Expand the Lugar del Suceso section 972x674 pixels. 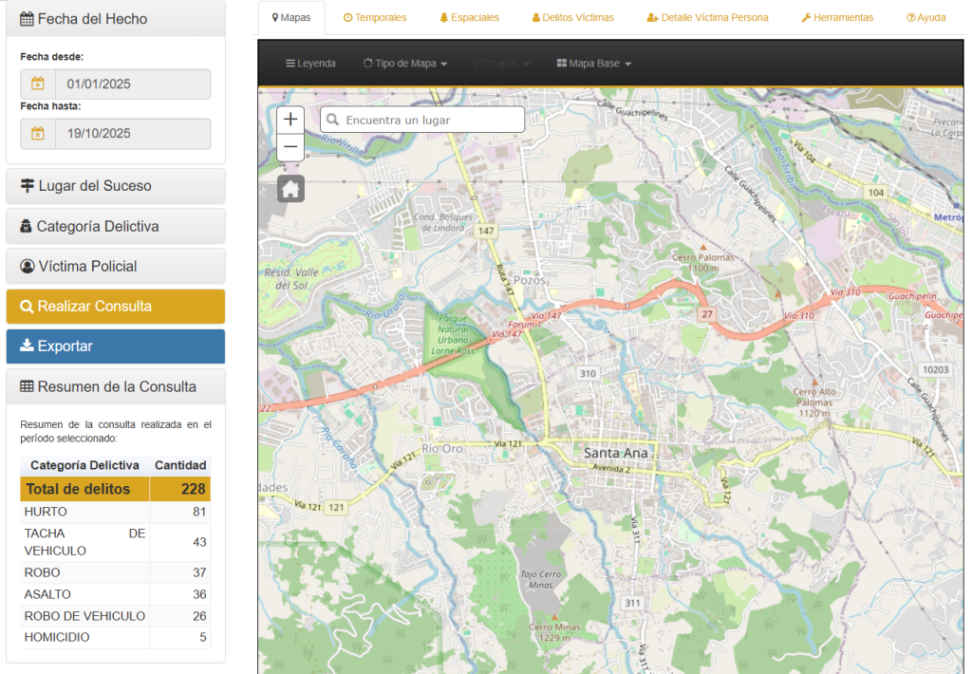(x=116, y=186)
